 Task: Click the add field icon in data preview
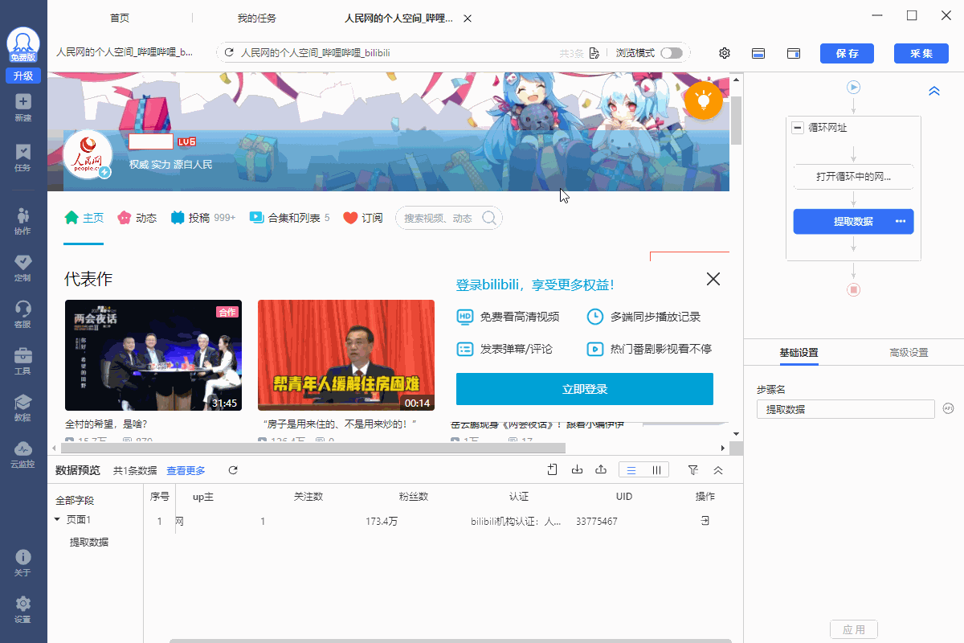[552, 470]
